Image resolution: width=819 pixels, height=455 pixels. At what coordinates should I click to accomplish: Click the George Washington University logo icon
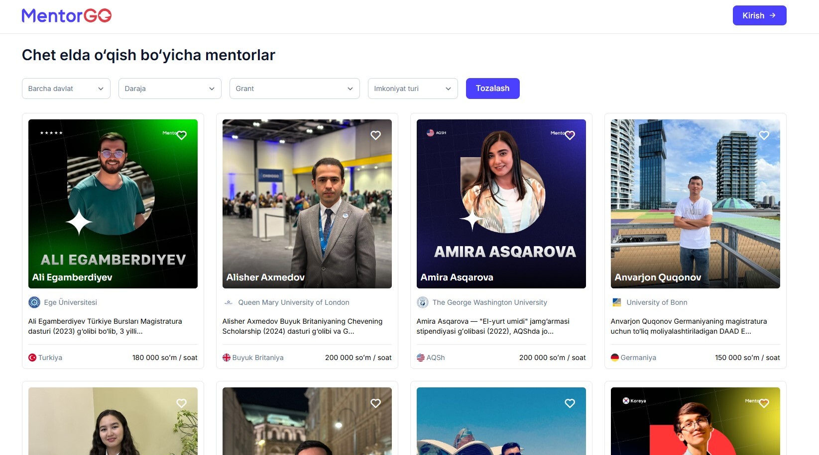tap(423, 302)
